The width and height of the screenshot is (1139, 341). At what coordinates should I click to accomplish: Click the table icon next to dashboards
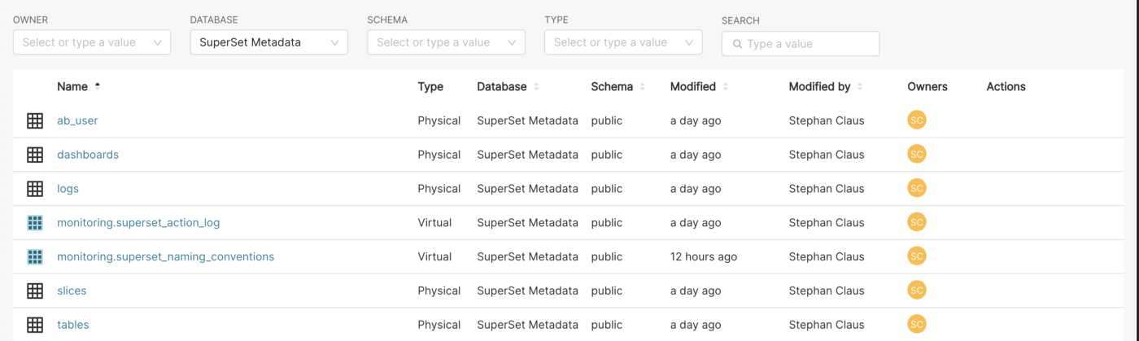35,155
